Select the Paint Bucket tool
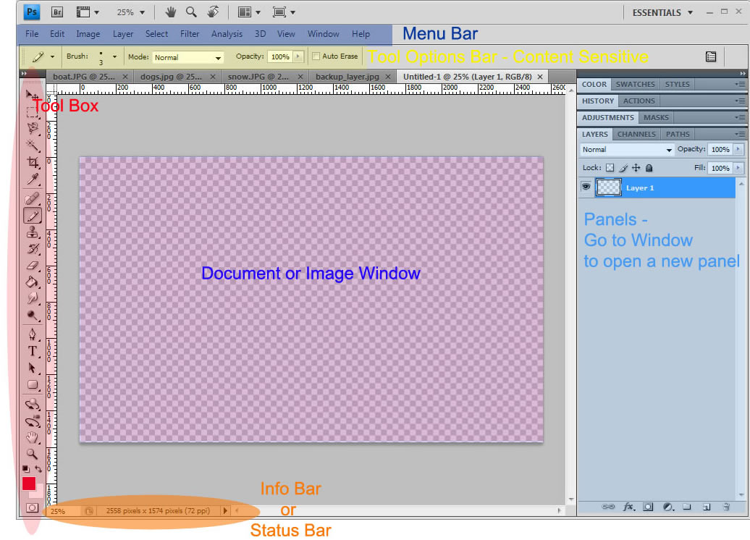 pyautogui.click(x=32, y=282)
